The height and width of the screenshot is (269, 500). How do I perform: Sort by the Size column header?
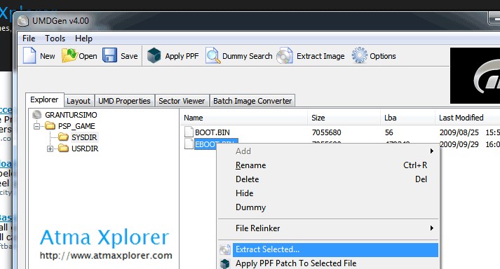pos(344,118)
